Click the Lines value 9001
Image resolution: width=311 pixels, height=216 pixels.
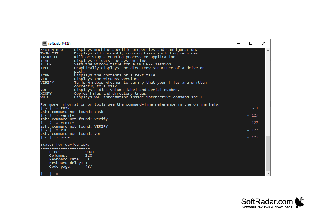coord(90,152)
